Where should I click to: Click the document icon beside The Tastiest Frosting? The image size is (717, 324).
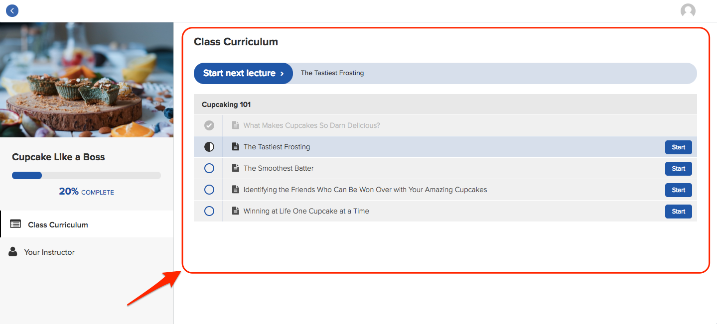click(x=235, y=146)
